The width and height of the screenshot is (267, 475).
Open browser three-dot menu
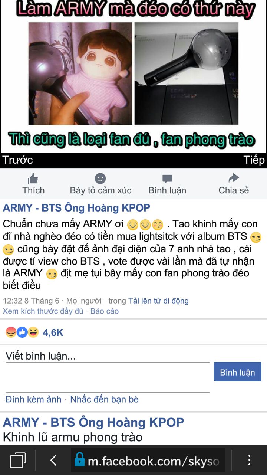249,461
